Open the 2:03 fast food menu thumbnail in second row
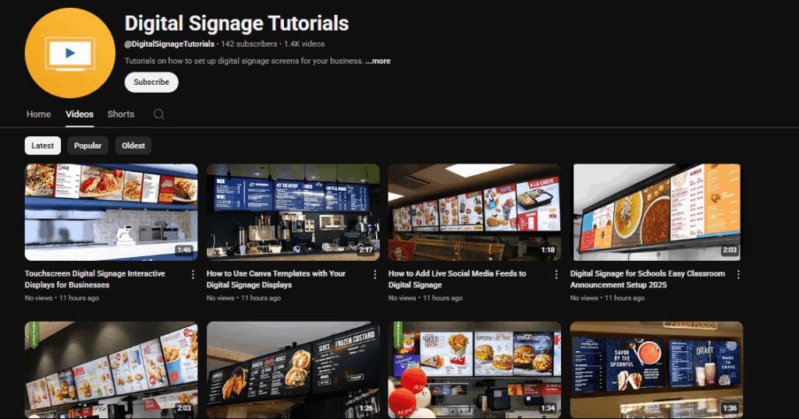The image size is (799, 419). pos(111,370)
